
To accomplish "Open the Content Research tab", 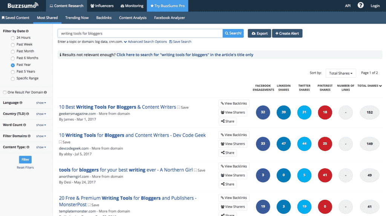I will pos(66,6).
